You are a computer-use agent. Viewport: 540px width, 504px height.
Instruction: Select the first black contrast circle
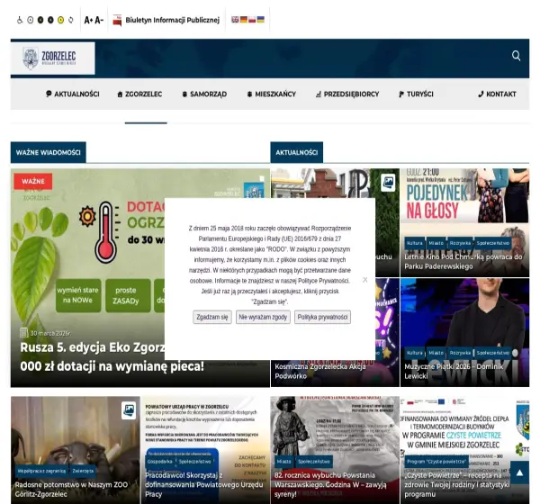(40, 20)
